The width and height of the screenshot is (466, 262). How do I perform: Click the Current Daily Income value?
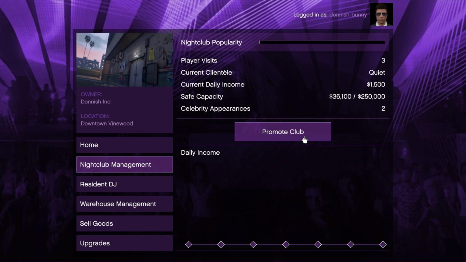click(376, 84)
